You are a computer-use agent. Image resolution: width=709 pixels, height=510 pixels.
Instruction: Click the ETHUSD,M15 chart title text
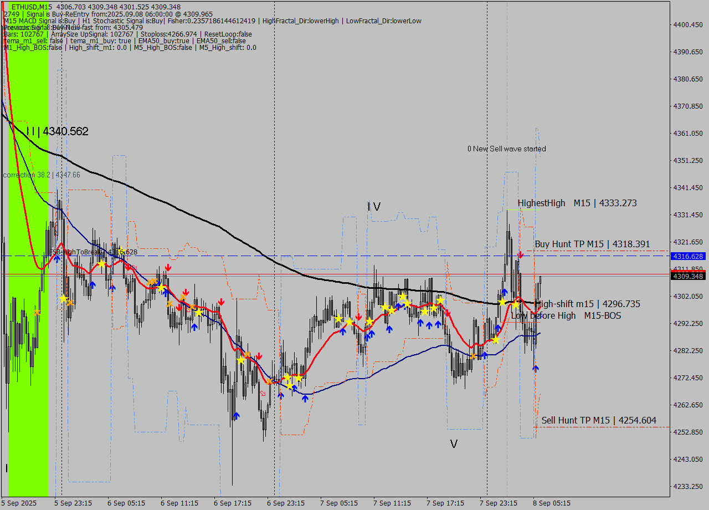[32, 7]
